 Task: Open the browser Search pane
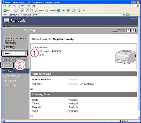coord(39,10)
